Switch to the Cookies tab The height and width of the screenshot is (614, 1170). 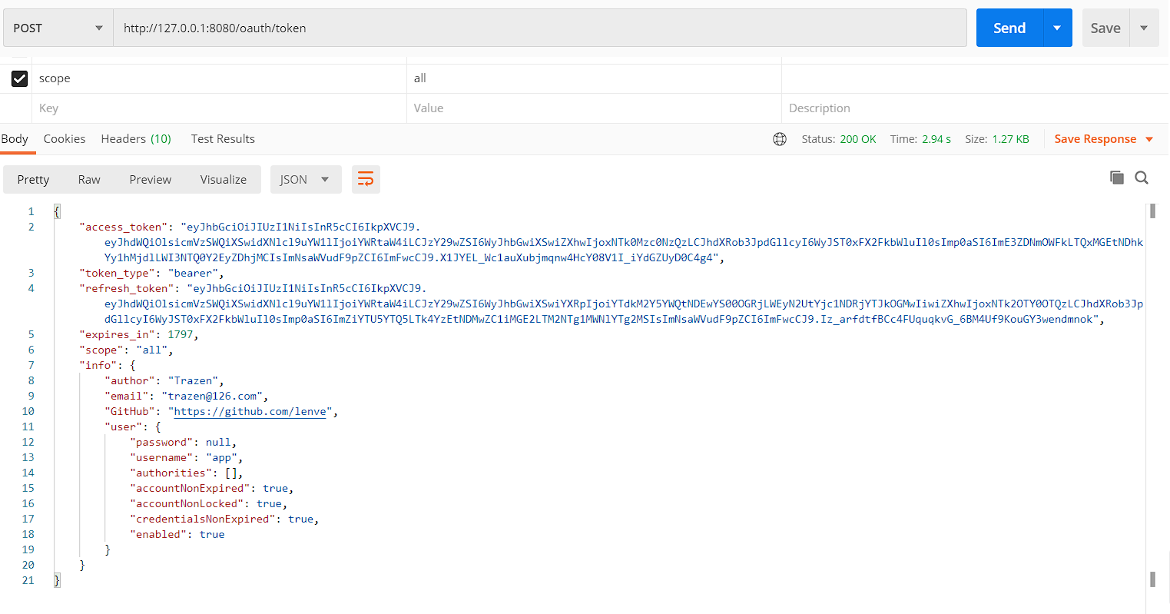tap(64, 139)
